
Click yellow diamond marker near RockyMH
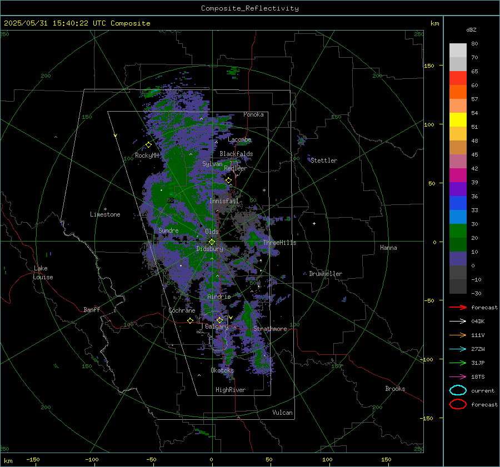click(148, 145)
